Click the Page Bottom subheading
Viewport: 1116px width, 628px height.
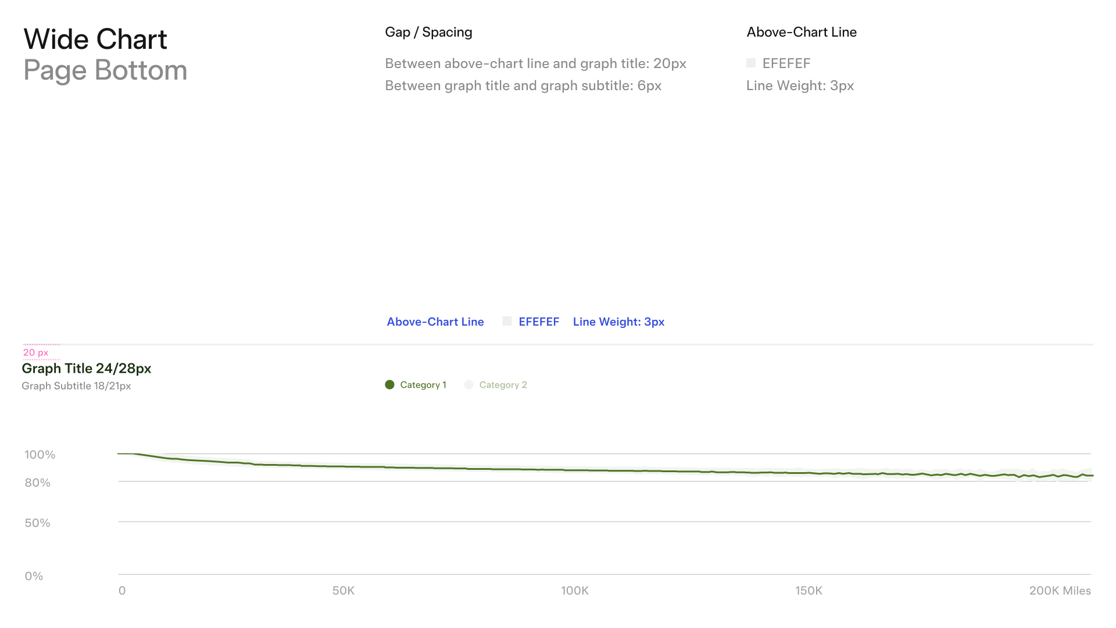105,70
